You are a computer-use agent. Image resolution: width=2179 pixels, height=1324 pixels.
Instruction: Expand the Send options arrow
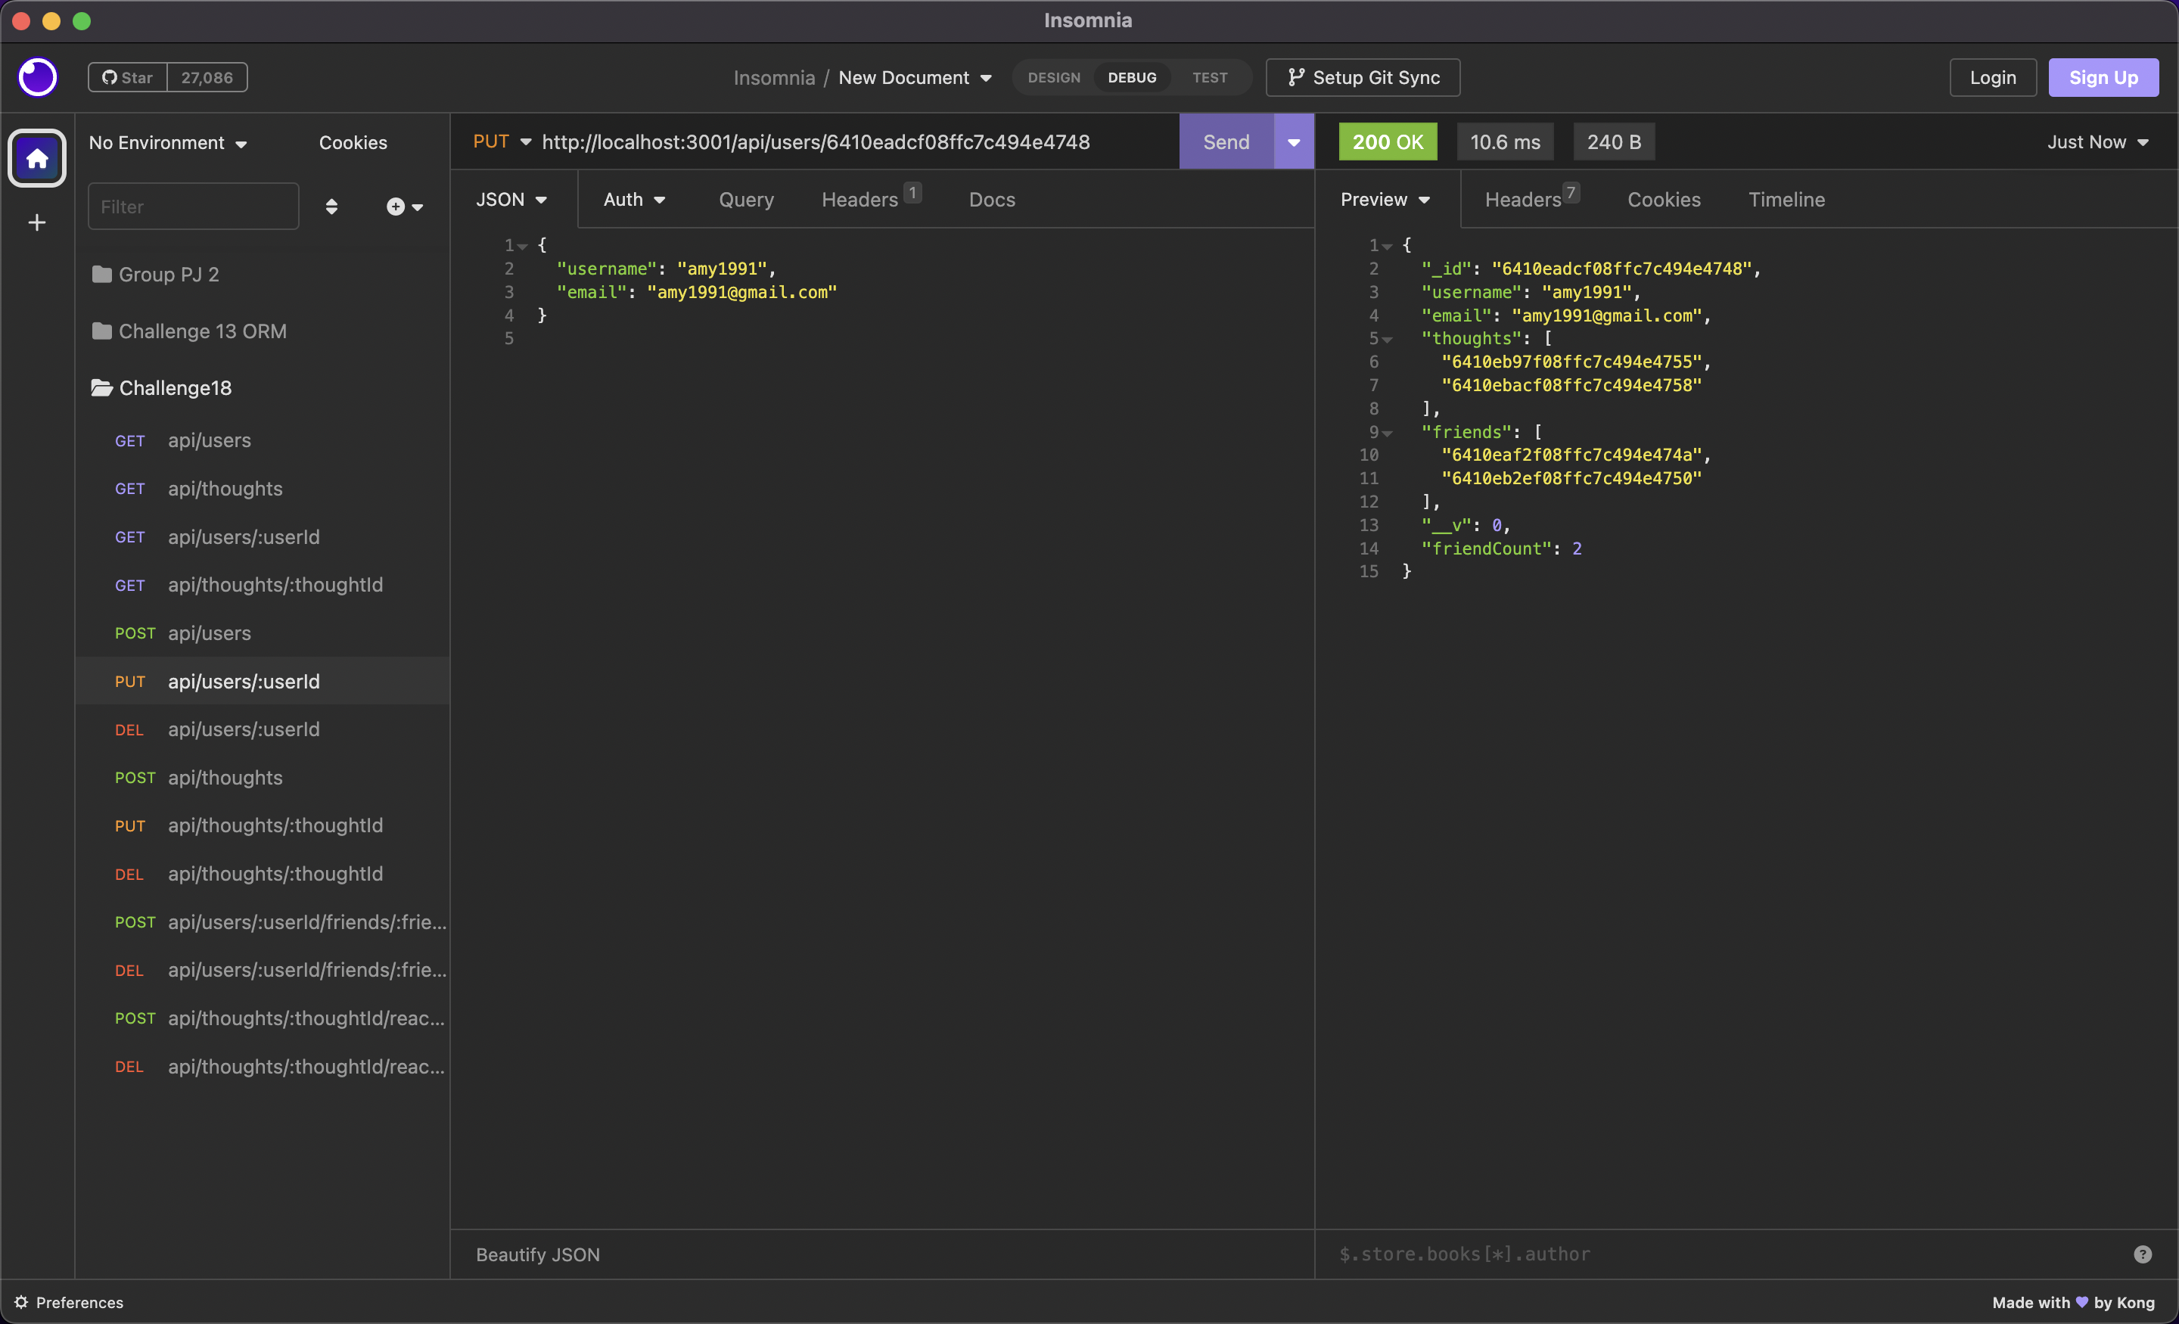coord(1293,141)
